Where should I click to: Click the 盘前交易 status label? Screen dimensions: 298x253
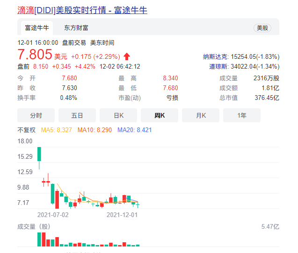pos(74,42)
